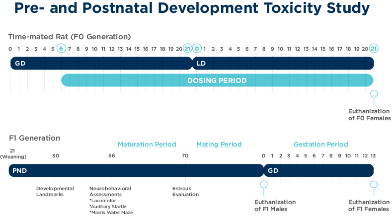
Task: Click the '21 (Weaning)' label
Action: click(x=13, y=154)
